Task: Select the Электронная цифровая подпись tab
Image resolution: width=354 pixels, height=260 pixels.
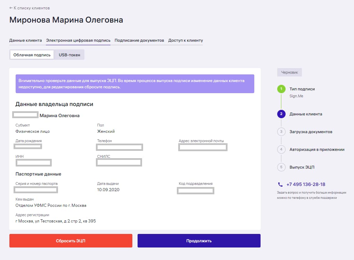Action: click(78, 40)
